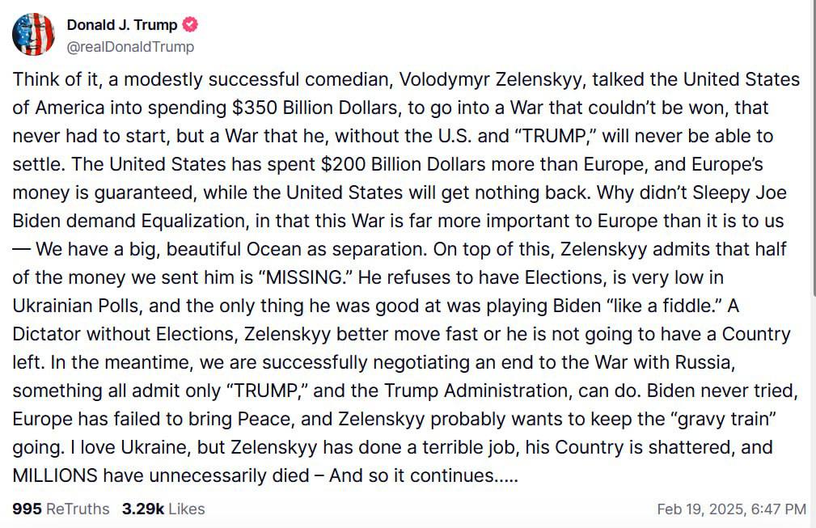Open the Feb 19, 2025 timestamp

[x=731, y=509]
